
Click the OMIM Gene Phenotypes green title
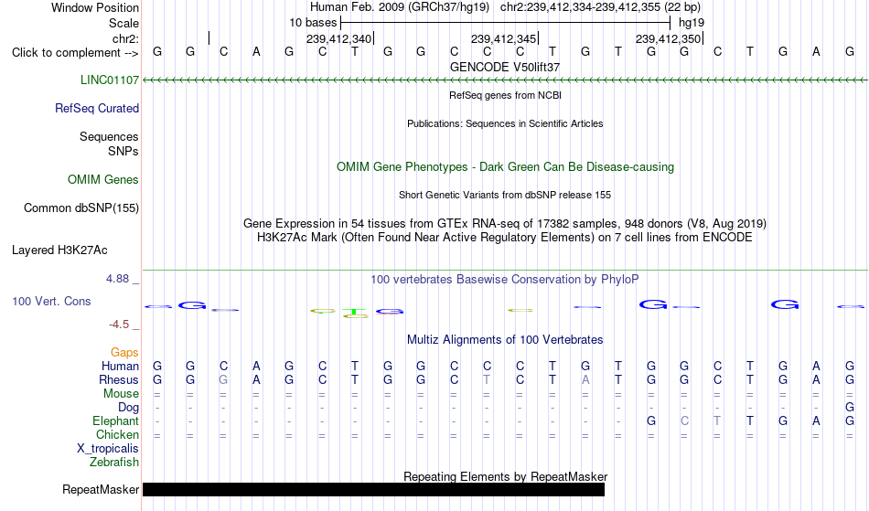pyautogui.click(x=505, y=166)
